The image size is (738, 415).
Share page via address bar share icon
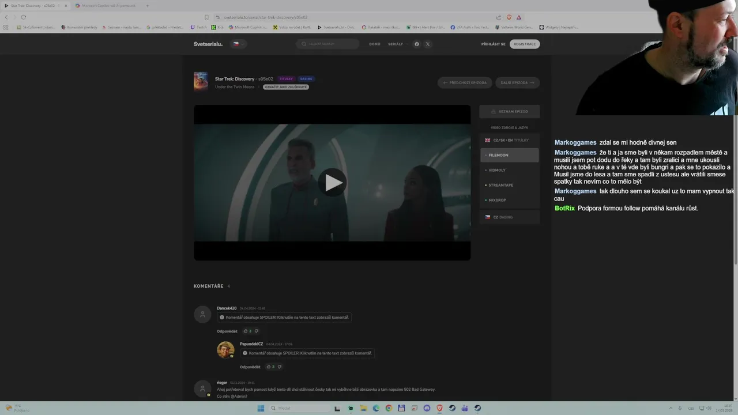(x=499, y=17)
